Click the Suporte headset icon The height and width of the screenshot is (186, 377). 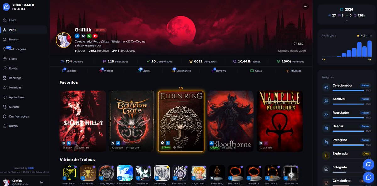(5, 107)
